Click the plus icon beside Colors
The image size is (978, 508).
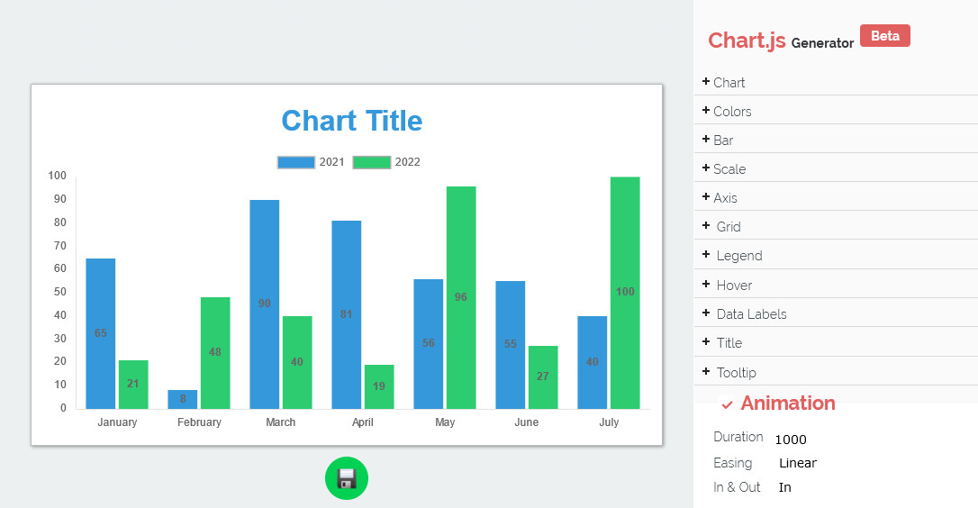point(706,111)
